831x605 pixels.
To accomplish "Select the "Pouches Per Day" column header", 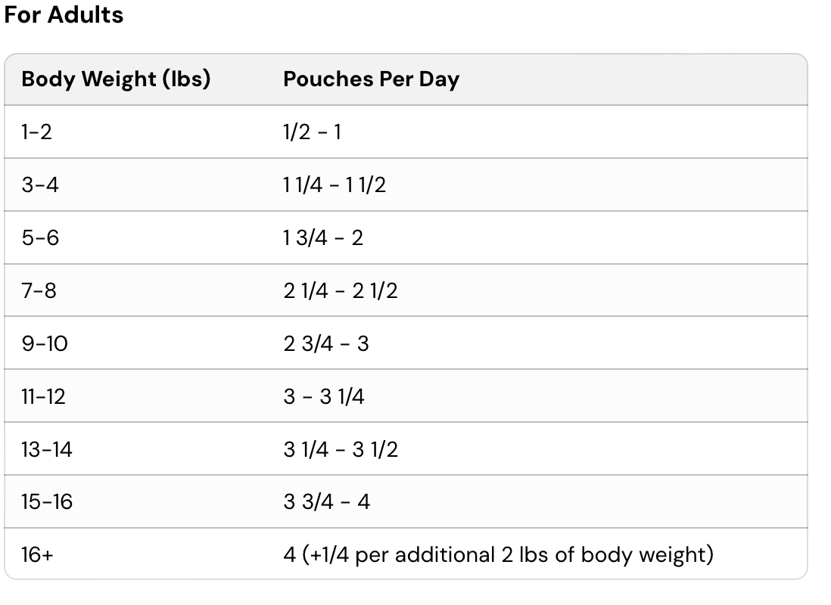I will (x=371, y=79).
